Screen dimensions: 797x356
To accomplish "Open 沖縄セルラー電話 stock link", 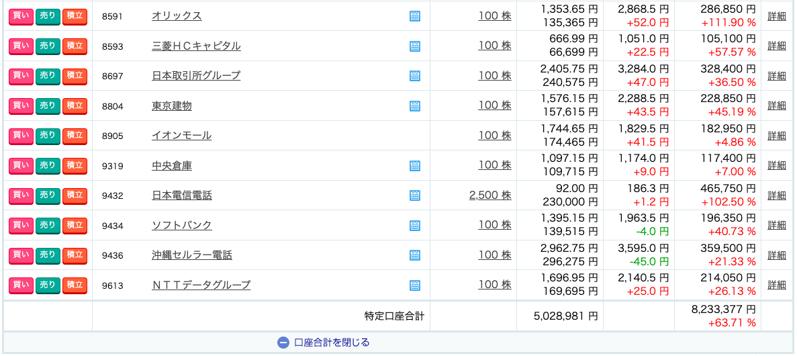I will tap(191, 255).
